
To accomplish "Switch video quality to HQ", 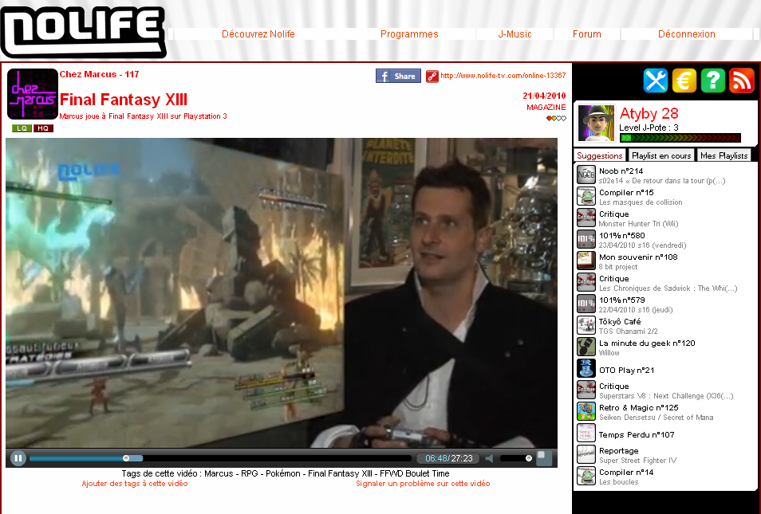I will [43, 128].
